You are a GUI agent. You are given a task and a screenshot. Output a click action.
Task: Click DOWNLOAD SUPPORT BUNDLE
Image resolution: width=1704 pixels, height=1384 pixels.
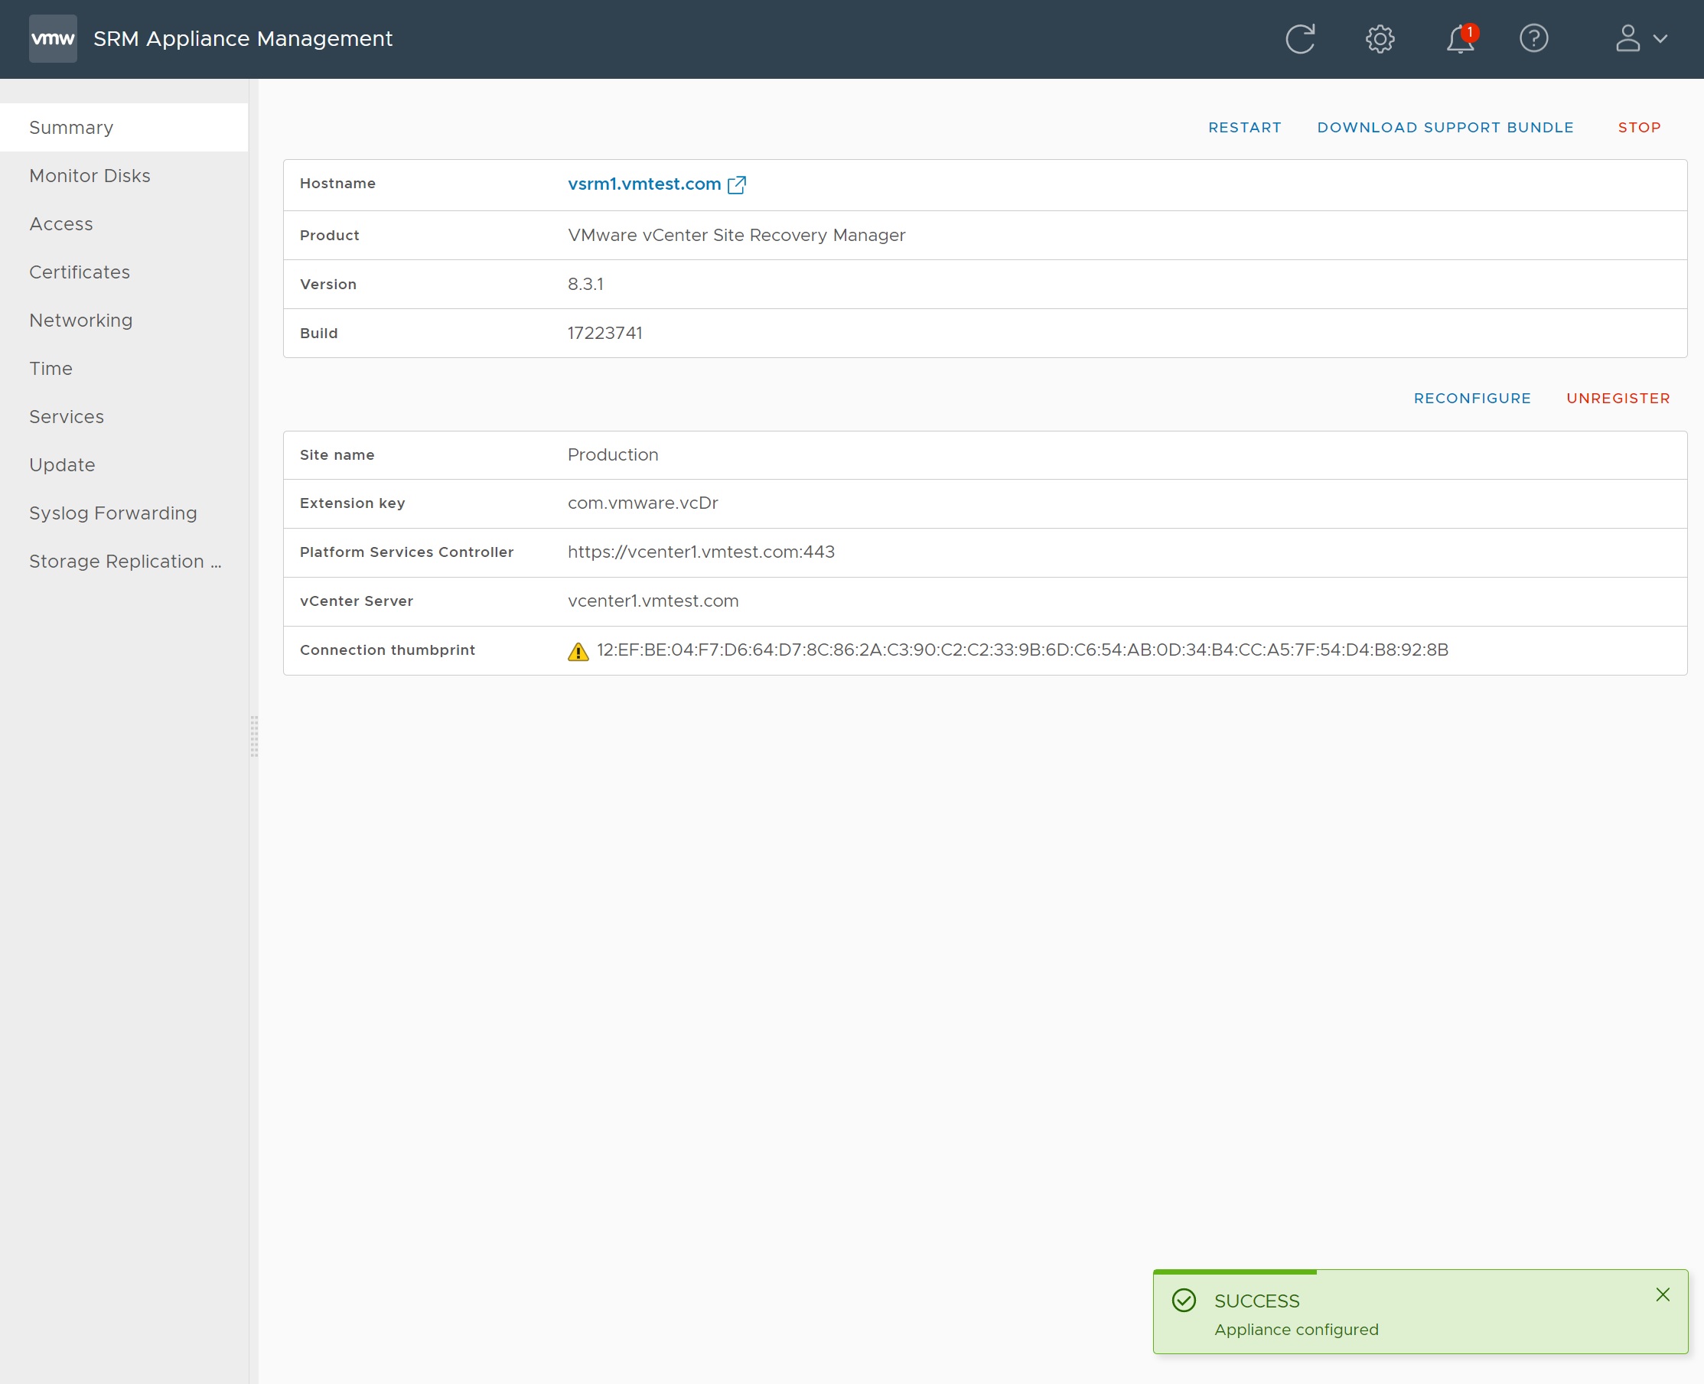click(x=1445, y=128)
